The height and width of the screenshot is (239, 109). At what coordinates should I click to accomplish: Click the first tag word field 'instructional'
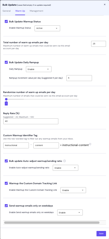pyautogui.click(x=16, y=145)
